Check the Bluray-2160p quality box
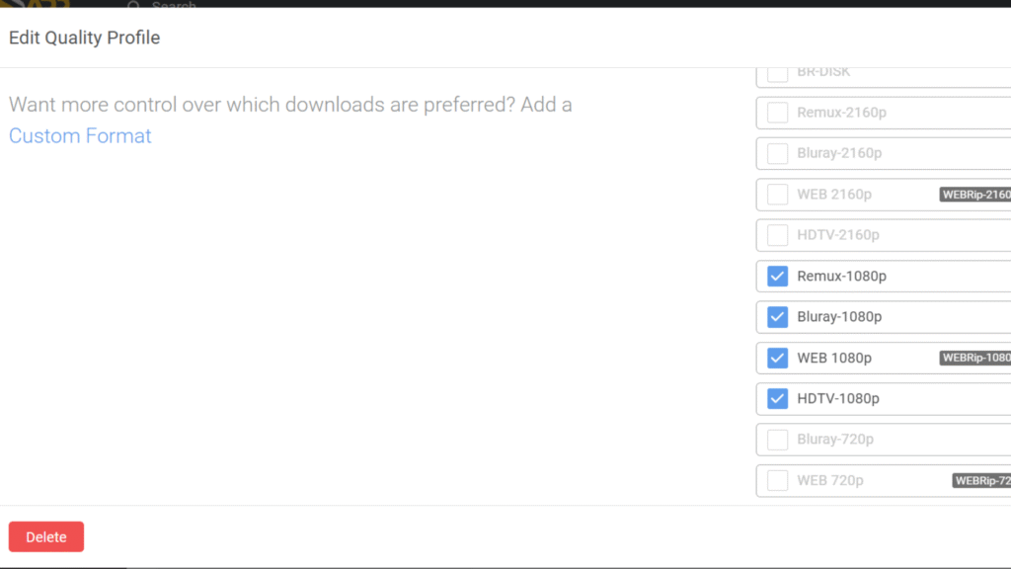This screenshot has width=1011, height=569. click(778, 153)
